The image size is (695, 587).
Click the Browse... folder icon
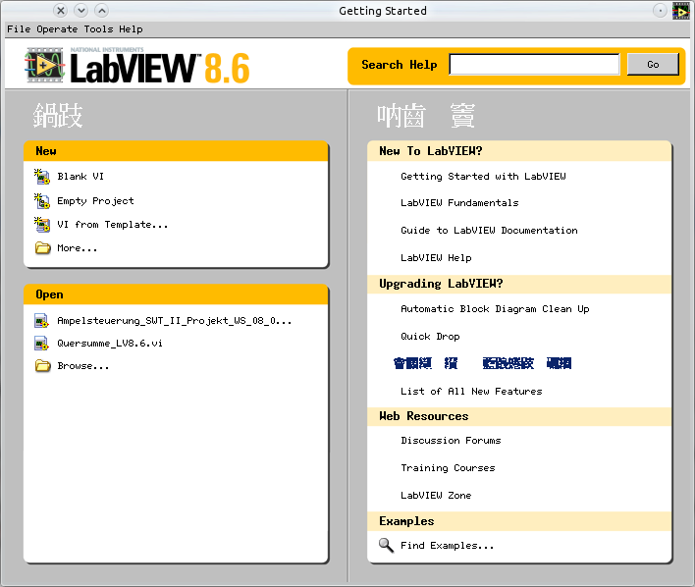42,365
